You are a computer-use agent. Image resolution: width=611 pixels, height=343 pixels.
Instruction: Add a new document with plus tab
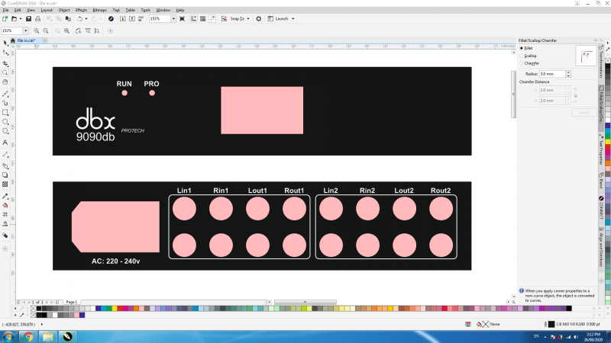pyautogui.click(x=45, y=40)
